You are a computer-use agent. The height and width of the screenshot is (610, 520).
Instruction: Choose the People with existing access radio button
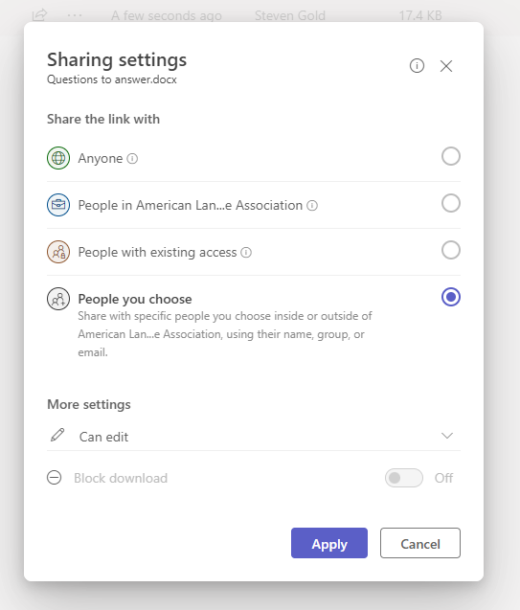tap(451, 250)
